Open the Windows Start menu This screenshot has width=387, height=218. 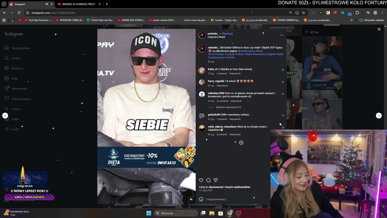(x=149, y=213)
